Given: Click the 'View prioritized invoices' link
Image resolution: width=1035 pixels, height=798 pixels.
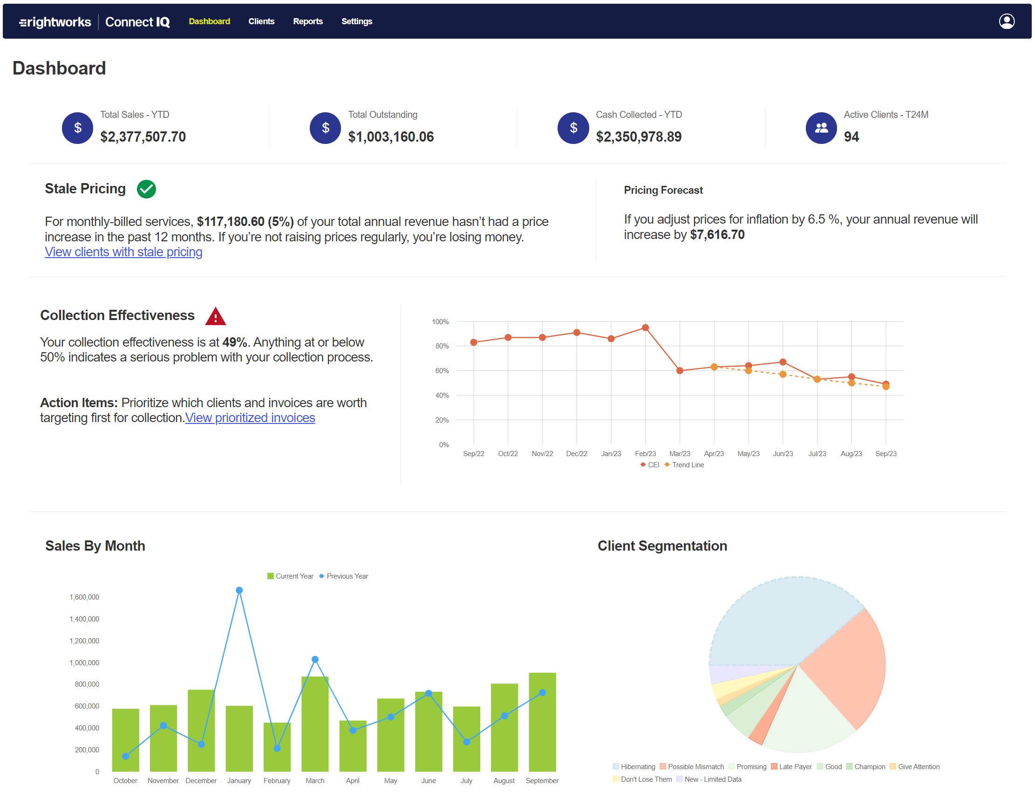Looking at the screenshot, I should pyautogui.click(x=250, y=417).
